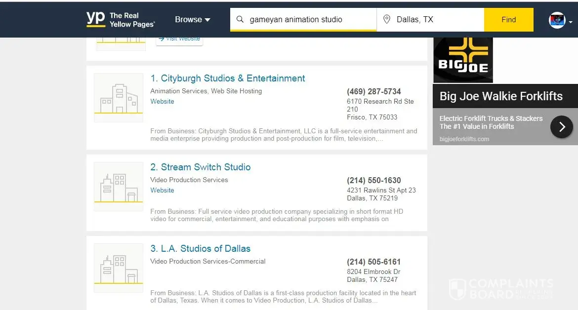Open the Browse dropdown menu
The image size is (578, 310).
point(193,20)
